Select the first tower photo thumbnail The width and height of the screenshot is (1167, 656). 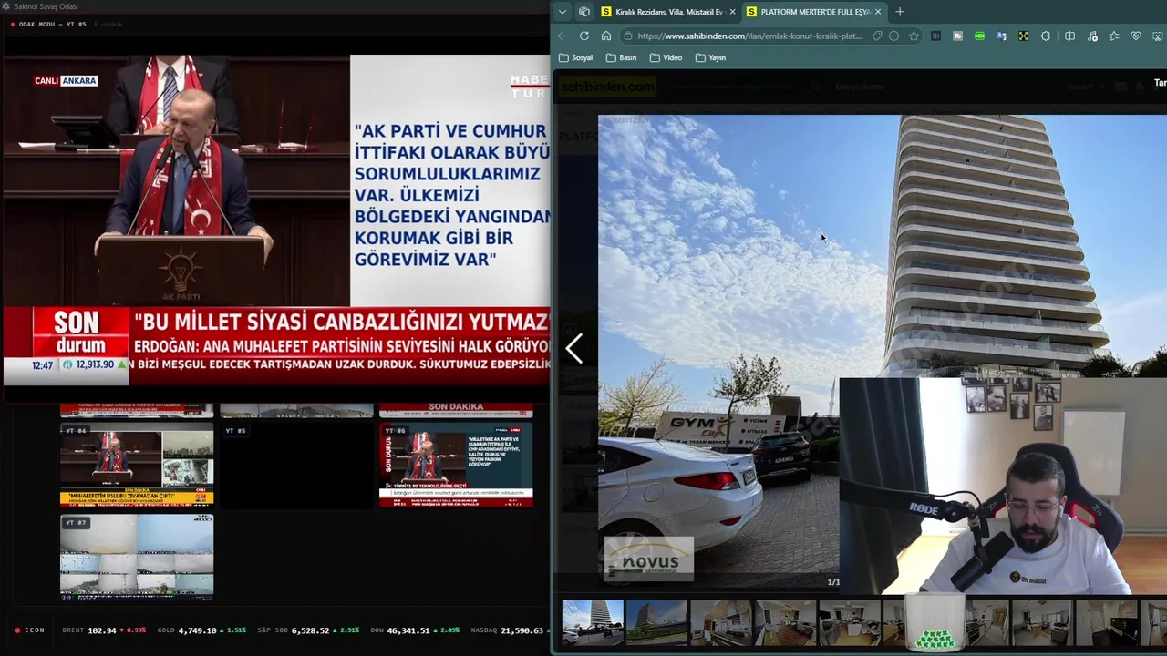pos(593,623)
